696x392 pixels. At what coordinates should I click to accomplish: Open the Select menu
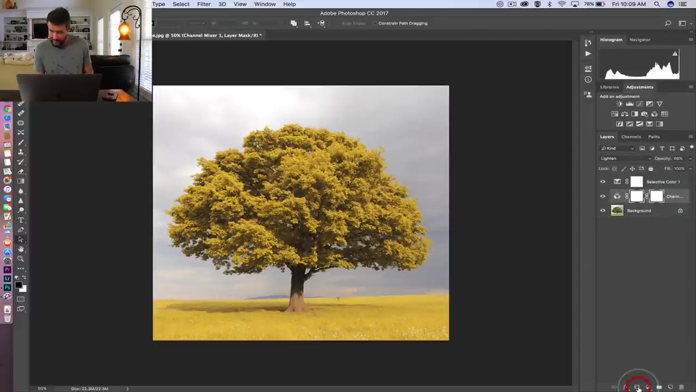pos(181,4)
